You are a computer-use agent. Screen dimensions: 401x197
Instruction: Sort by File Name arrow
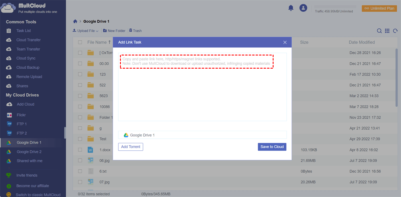[109, 42]
